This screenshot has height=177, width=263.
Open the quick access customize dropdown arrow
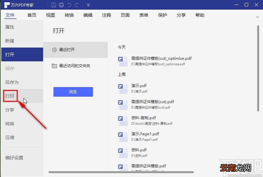(89, 5)
